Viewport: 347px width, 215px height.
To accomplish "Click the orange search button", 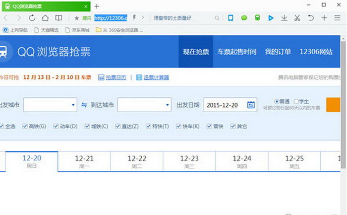I will point(333,105).
